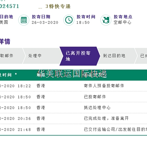Select the 寄件人预备投寄邮件 status row
The height and width of the screenshot is (147, 147).
coord(73,86)
